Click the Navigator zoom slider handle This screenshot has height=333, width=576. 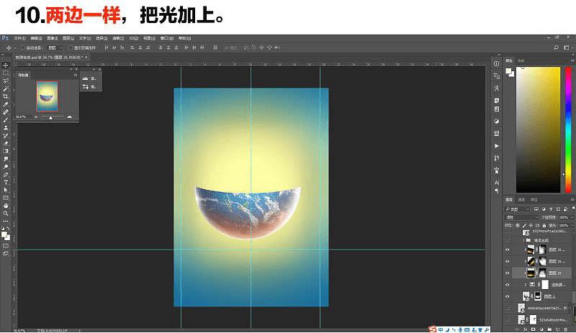(x=50, y=117)
